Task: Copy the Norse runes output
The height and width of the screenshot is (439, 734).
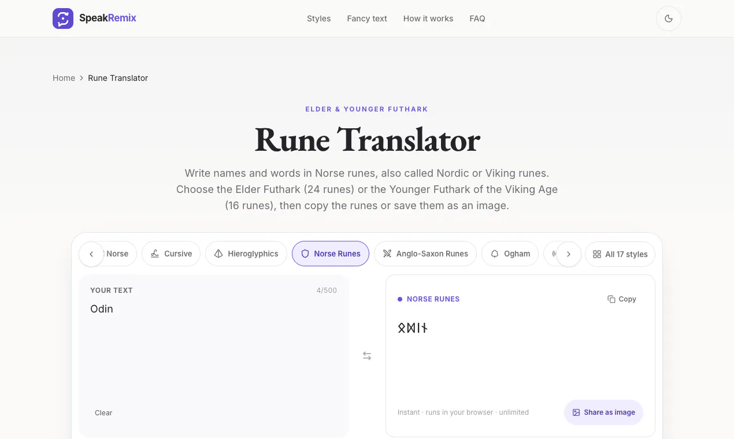Action: pyautogui.click(x=622, y=299)
